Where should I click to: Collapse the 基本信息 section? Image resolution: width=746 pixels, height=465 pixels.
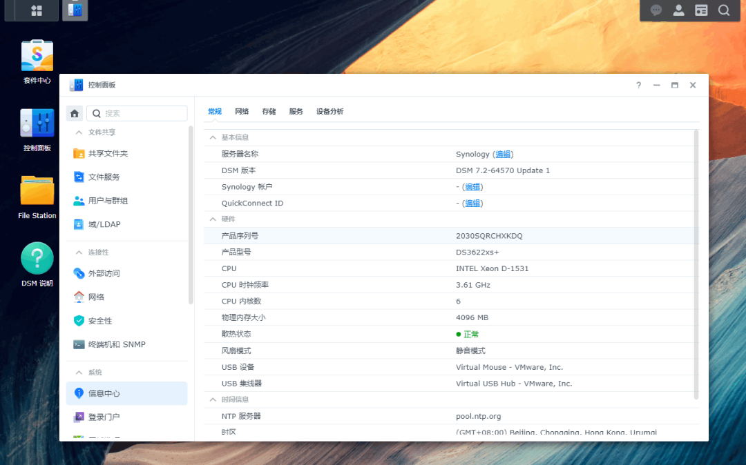pos(213,137)
